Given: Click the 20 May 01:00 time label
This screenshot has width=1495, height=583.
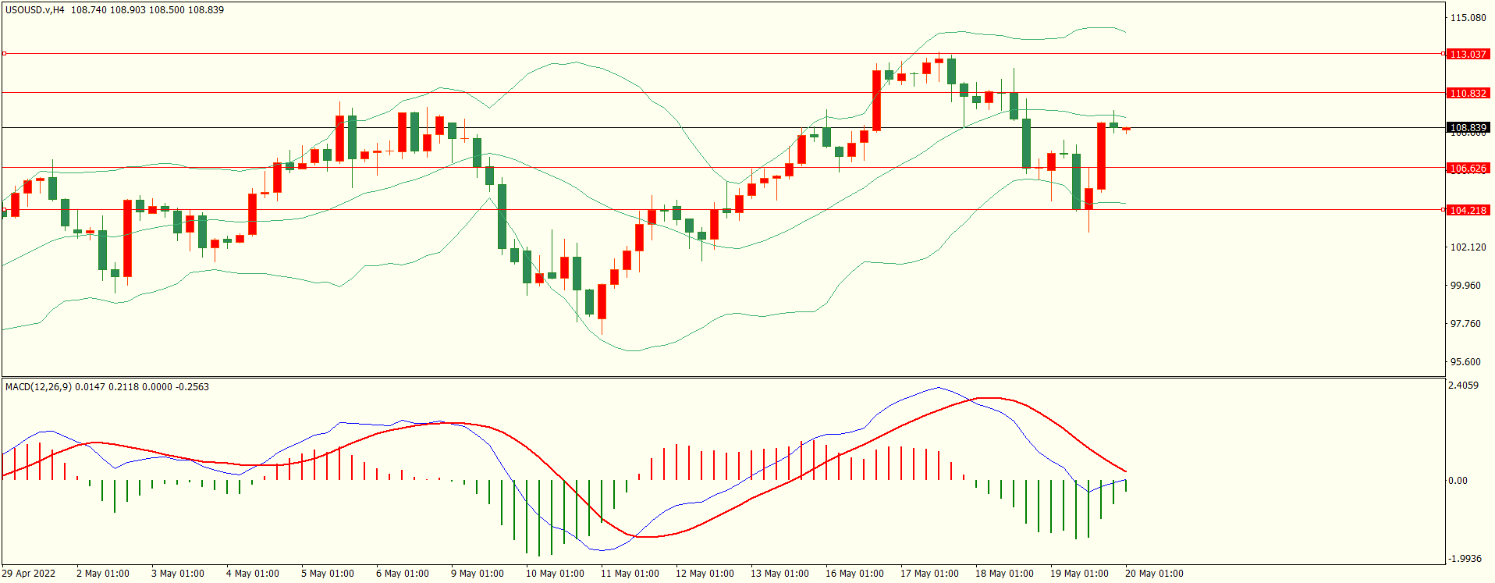Looking at the screenshot, I should 1154,574.
